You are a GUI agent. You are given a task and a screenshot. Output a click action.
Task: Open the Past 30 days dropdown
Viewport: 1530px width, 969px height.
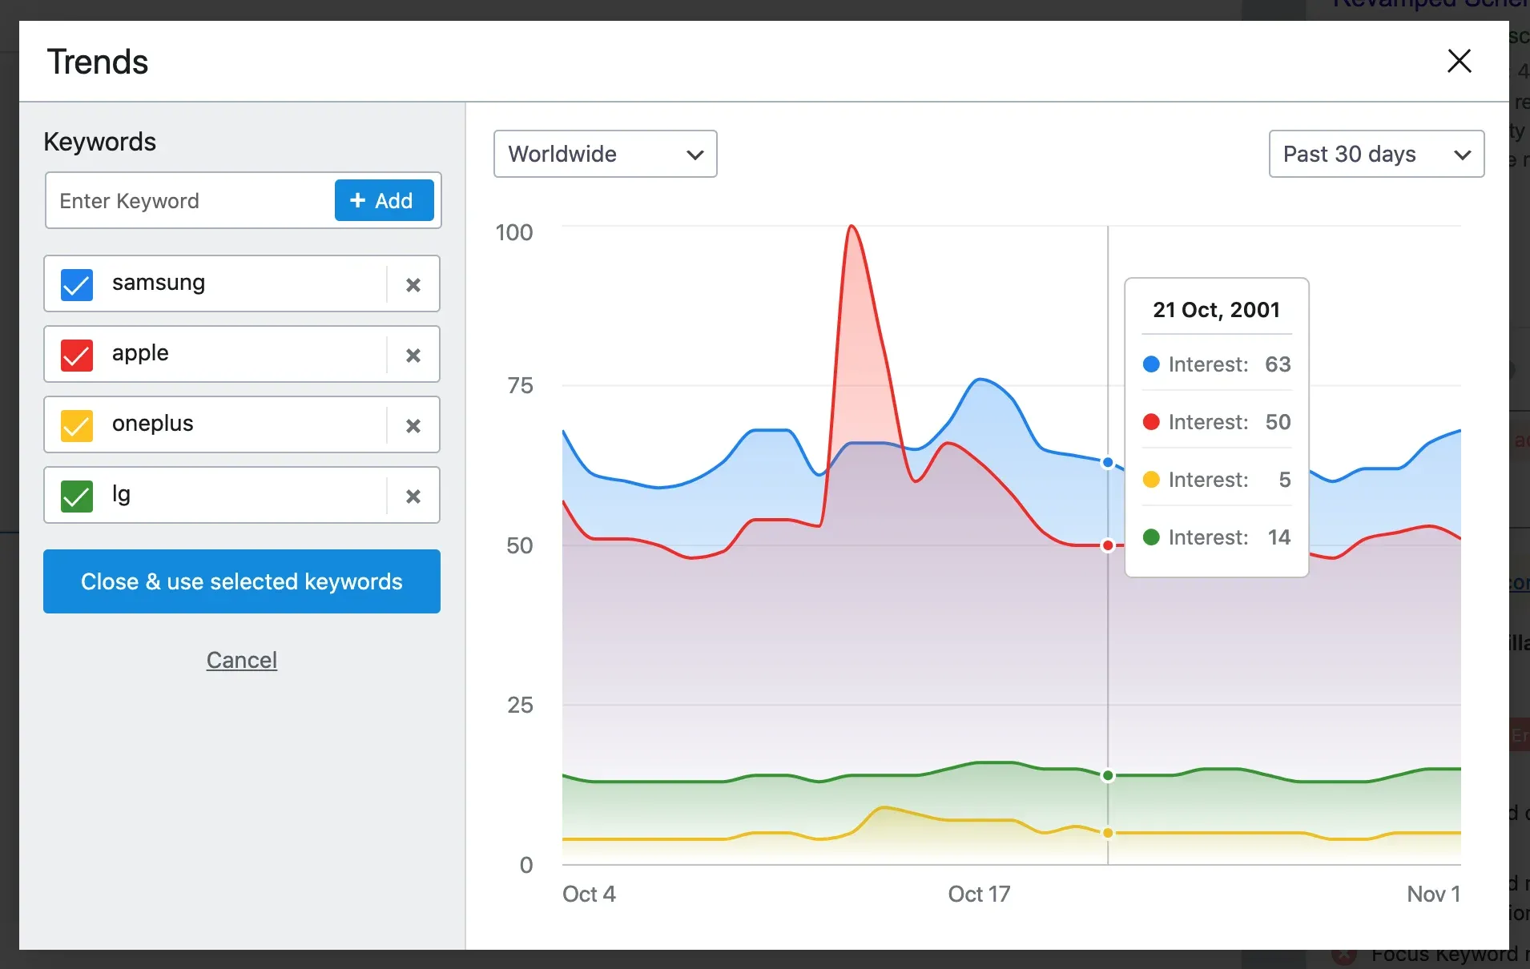(x=1376, y=154)
